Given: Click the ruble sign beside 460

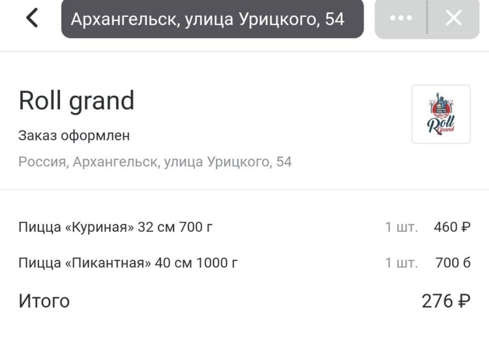Looking at the screenshot, I should click(x=465, y=226).
